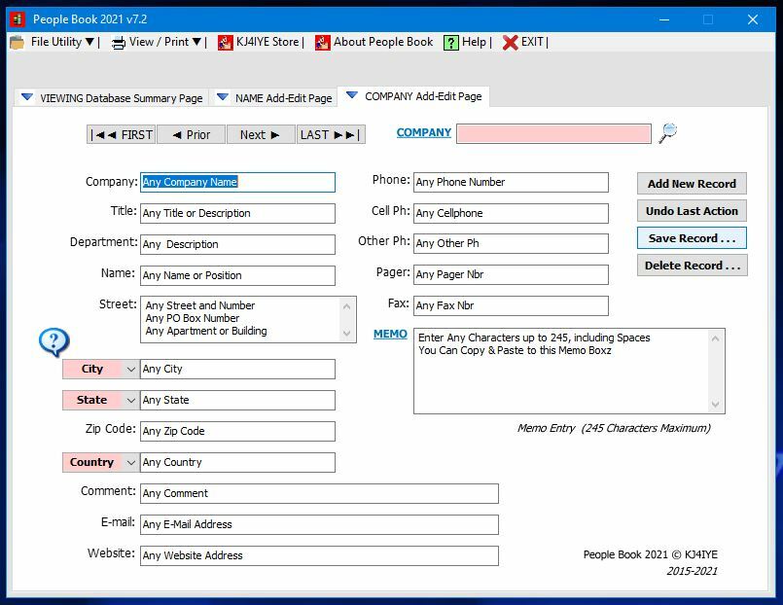
Task: Click the KJ4IYE Store icon
Action: [x=226, y=43]
